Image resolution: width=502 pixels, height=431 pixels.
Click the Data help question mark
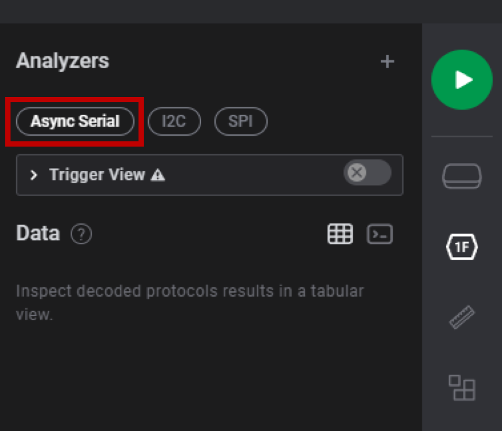pos(81,234)
